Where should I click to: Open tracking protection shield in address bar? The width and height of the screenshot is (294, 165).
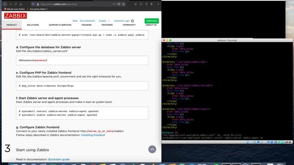(33, 4)
